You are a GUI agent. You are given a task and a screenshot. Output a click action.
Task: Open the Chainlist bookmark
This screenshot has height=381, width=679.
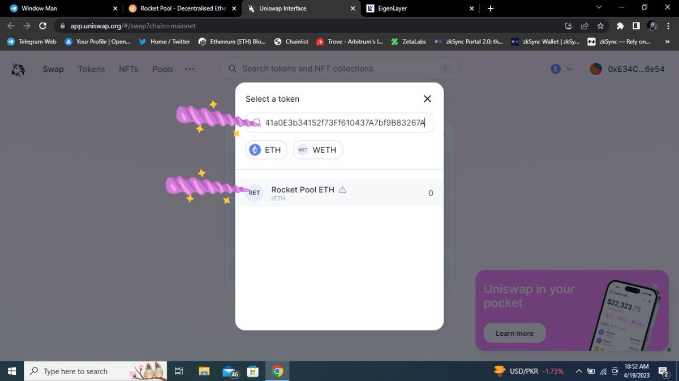291,41
